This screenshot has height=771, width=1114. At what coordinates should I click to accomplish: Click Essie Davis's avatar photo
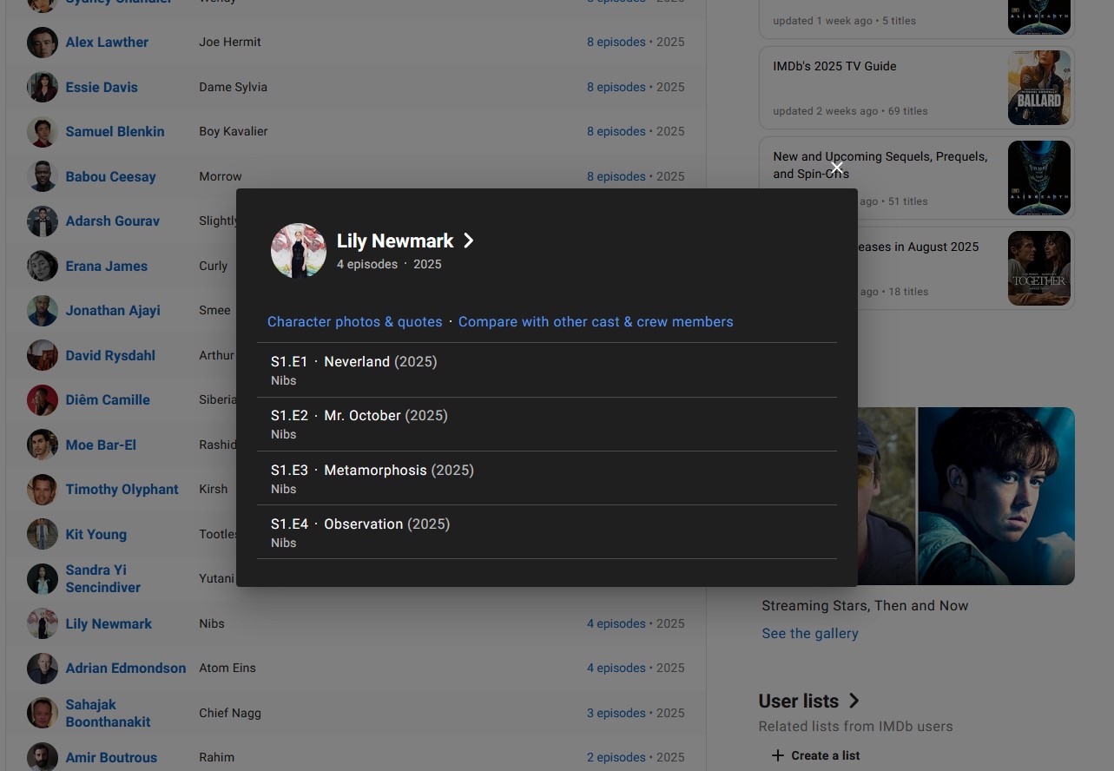[43, 87]
